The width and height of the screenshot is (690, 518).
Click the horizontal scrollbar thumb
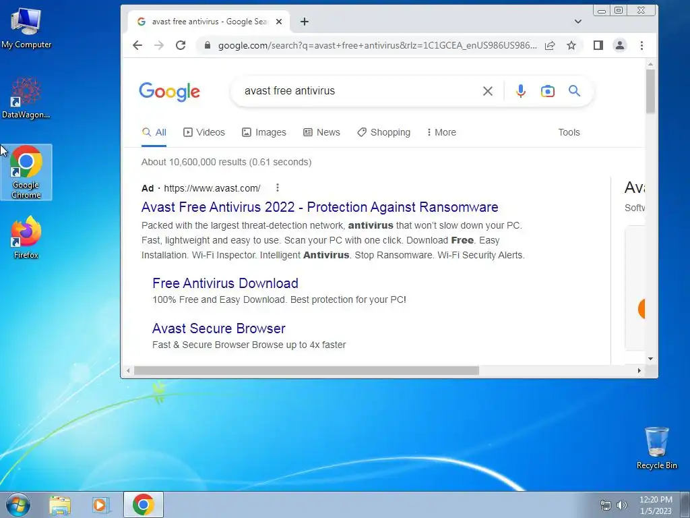pyautogui.click(x=307, y=371)
